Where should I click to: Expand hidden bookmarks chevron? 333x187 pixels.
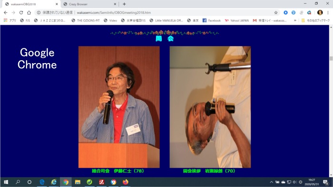pyautogui.click(x=295, y=20)
